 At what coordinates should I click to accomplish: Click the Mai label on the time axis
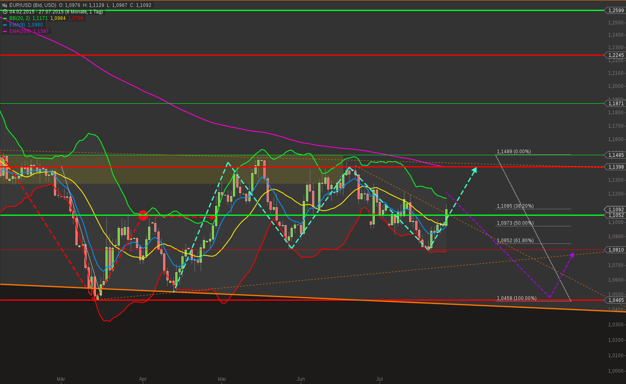222,379
